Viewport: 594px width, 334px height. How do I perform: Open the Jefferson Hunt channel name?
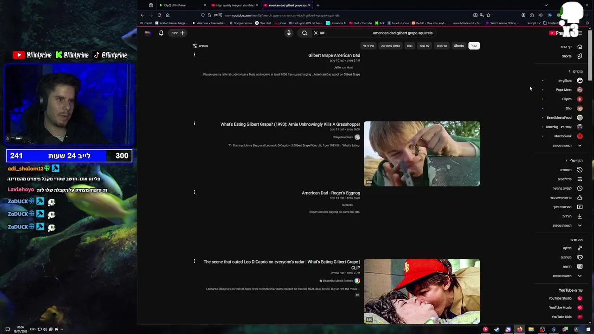click(x=343, y=68)
